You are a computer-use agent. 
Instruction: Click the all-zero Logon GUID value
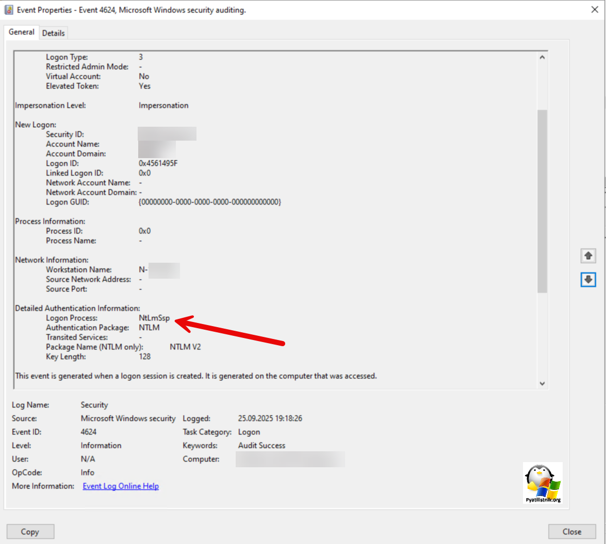[209, 202]
